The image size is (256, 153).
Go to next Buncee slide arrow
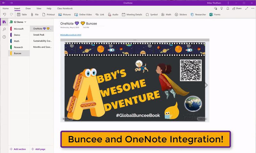pos(206,85)
